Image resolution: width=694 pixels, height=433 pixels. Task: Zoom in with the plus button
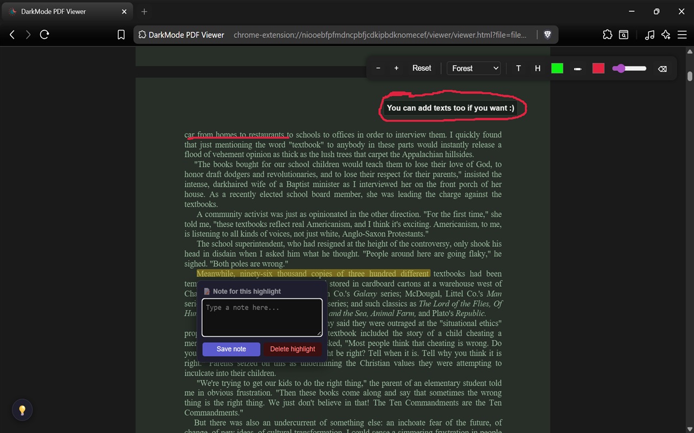coord(396,68)
